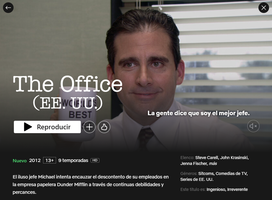Close the title details with the X icon
Image resolution: width=272 pixels, height=200 pixels.
(263, 8)
